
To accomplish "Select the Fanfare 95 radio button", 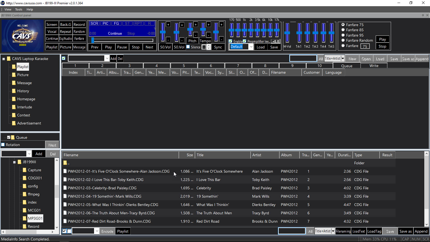I will [x=343, y=35].
